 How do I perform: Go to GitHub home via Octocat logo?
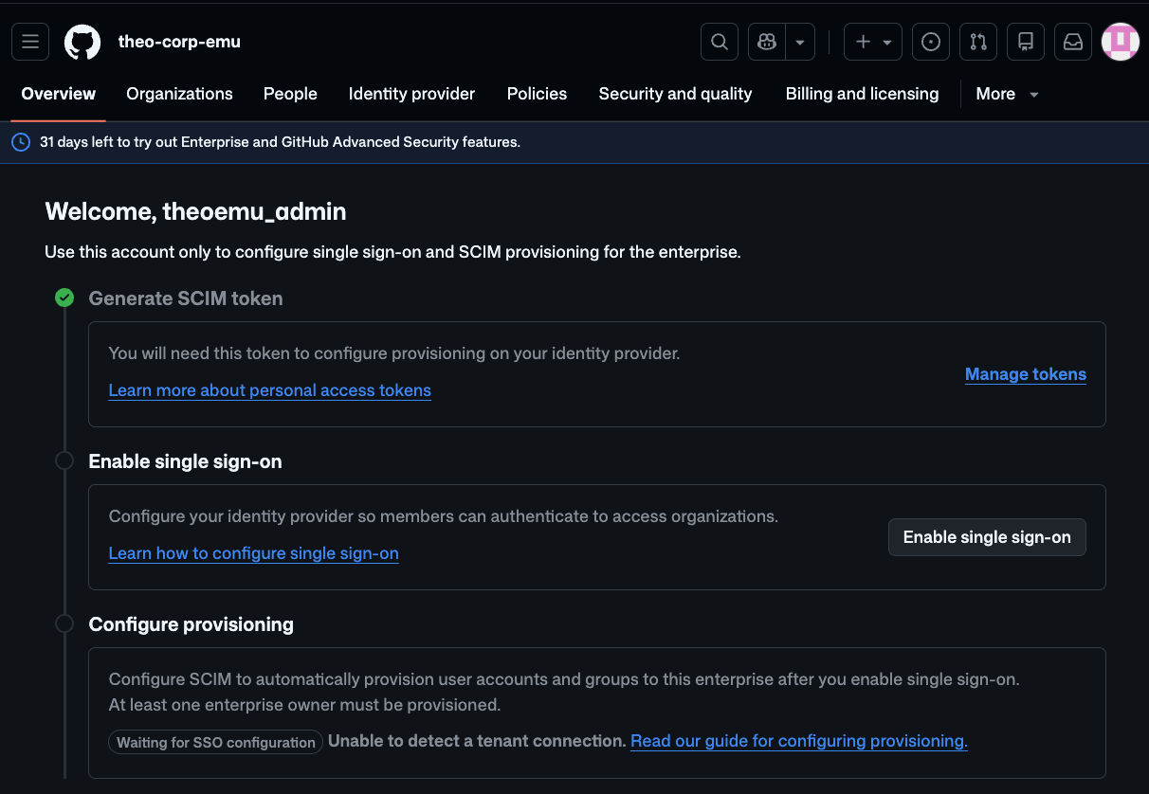pyautogui.click(x=82, y=42)
